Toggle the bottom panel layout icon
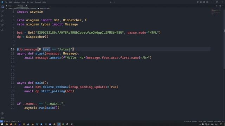Screen dimensions: 225x126 click(x=201, y=2)
